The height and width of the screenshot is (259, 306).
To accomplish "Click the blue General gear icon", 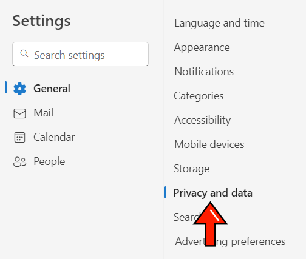I will (19, 89).
